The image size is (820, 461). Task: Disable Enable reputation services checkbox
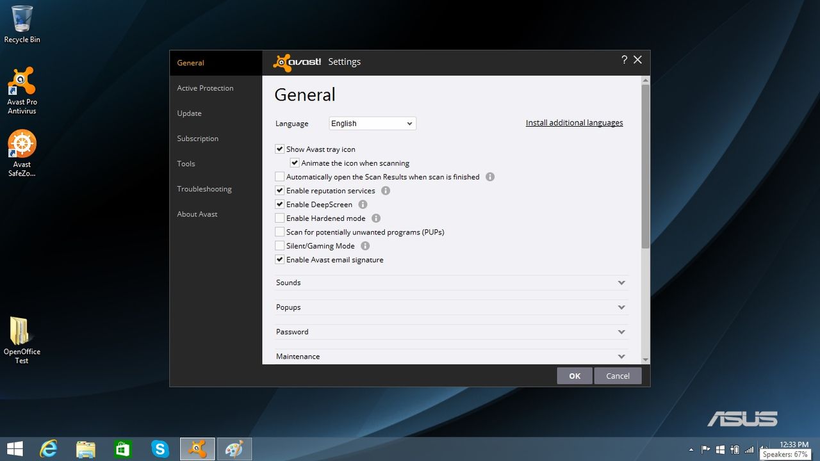click(x=280, y=191)
